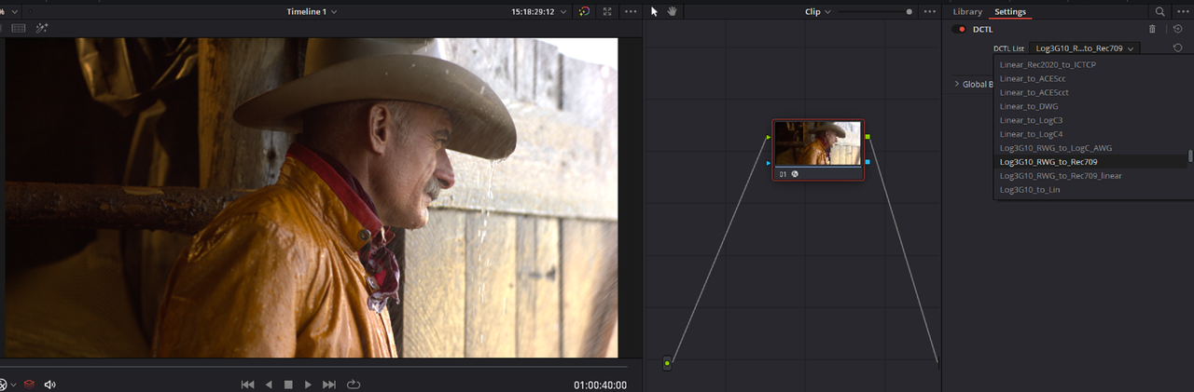
Task: Click node 01 blue key input triangle
Action: [769, 163]
